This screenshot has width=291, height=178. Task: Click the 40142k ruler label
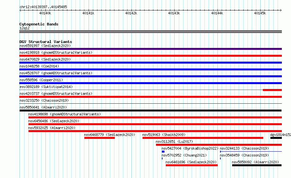click(131, 13)
